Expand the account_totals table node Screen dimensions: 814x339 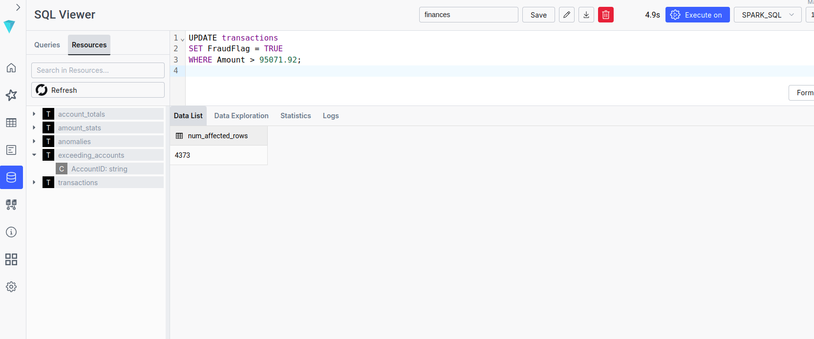click(x=34, y=114)
